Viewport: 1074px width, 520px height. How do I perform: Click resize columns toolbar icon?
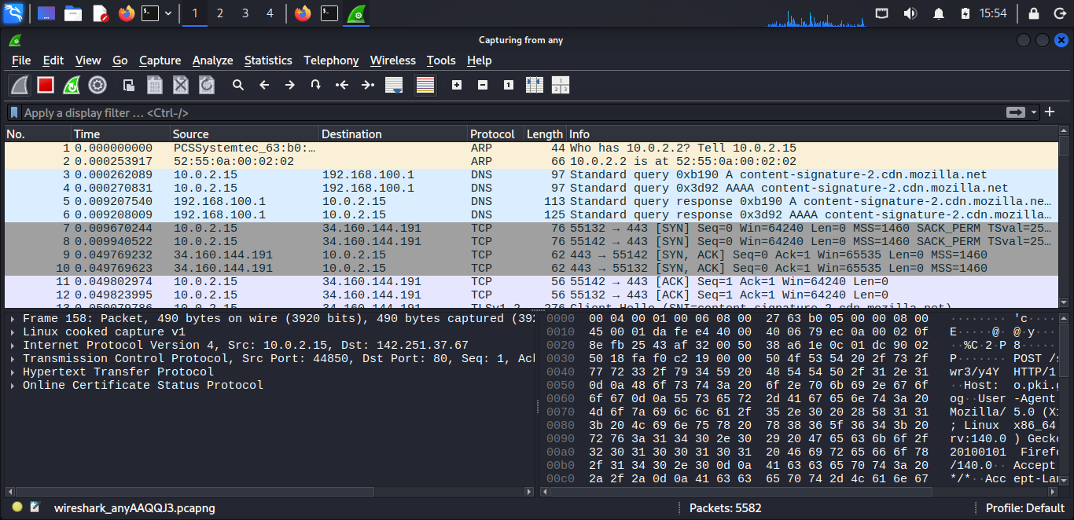click(535, 85)
